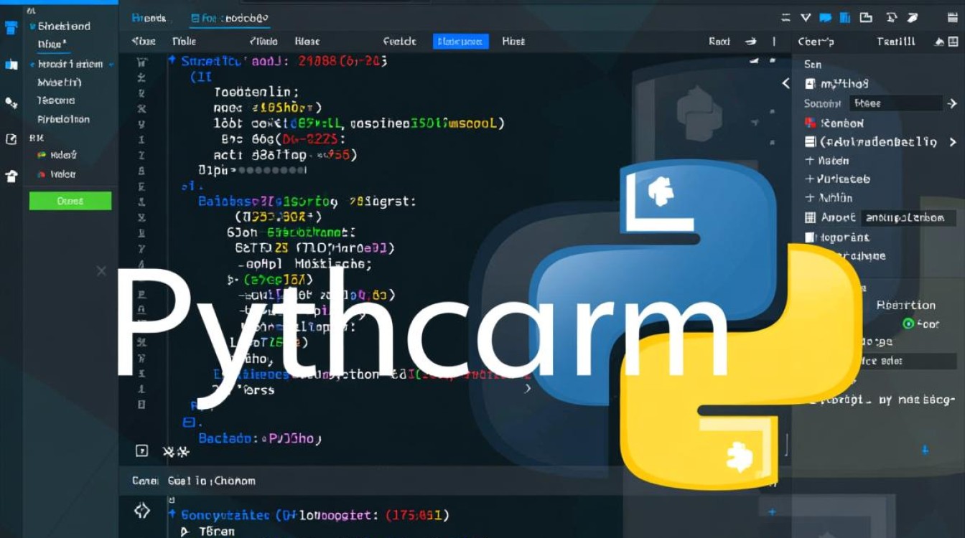This screenshot has width=965, height=538.
Task: Click the code brackets icon in bottom-left panel
Action: (142, 511)
